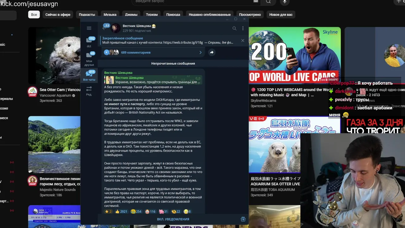Toggle the shocked-eyes reaction 8
Screen dimensions: 405x228
[x=187, y=212]
